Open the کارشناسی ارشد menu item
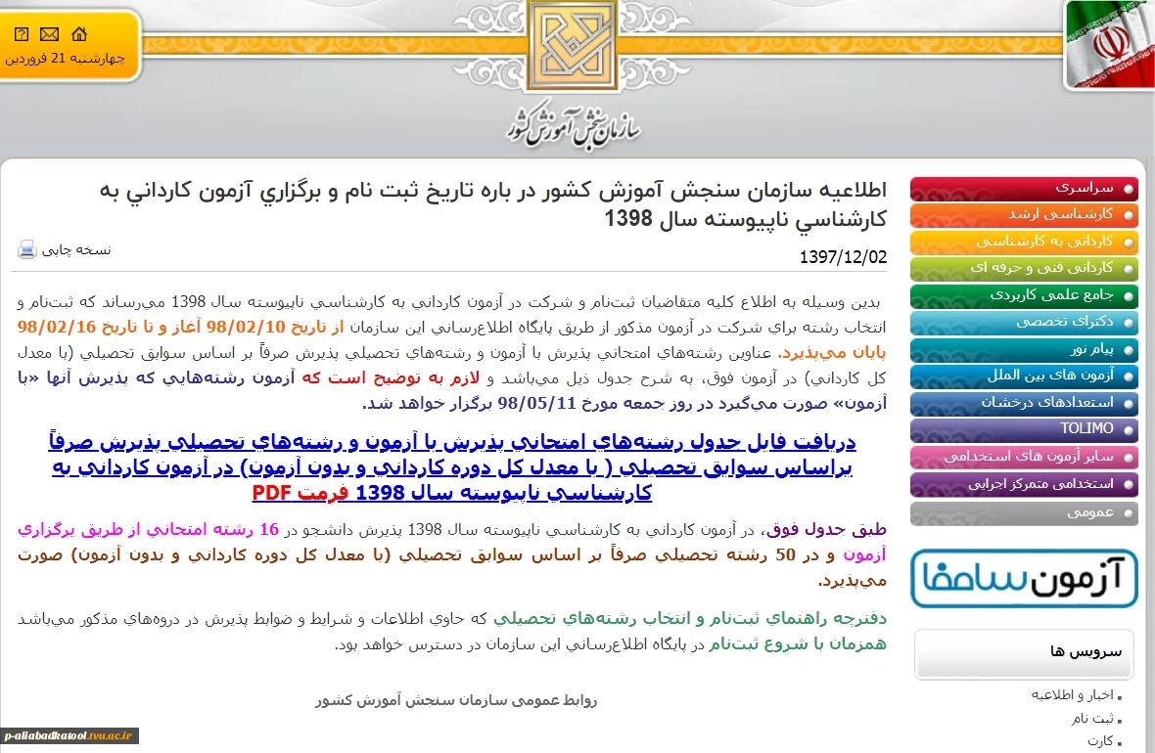The height and width of the screenshot is (753, 1155). (1024, 215)
